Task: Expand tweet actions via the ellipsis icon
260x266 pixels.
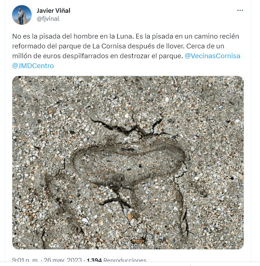Action: tap(240, 11)
